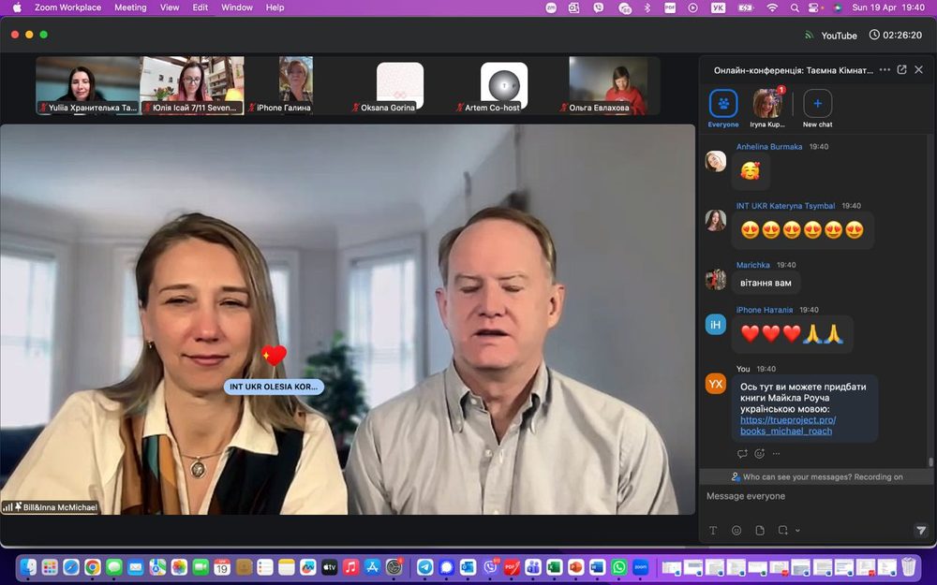937x585 pixels.
Task: Send the chat message with the arrow icon
Action: (x=921, y=530)
